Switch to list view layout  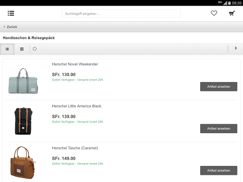7,49
